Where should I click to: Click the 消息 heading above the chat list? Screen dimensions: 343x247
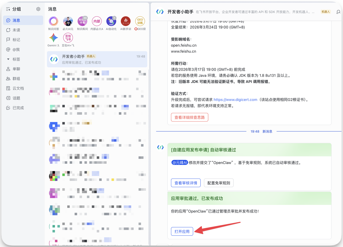[52, 9]
